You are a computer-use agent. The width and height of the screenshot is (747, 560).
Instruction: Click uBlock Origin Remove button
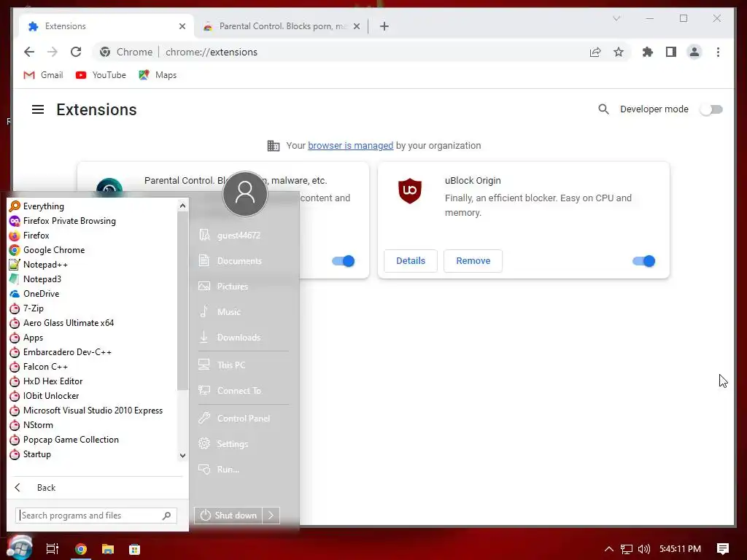(x=473, y=261)
